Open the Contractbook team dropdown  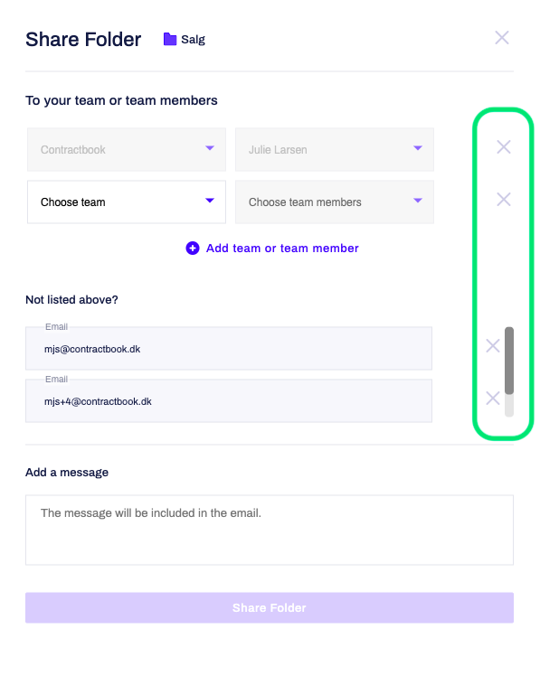[x=127, y=150]
